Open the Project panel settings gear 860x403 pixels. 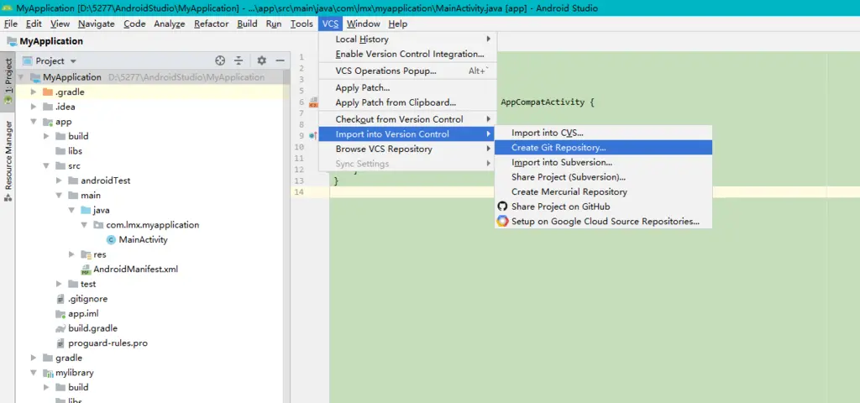click(262, 60)
